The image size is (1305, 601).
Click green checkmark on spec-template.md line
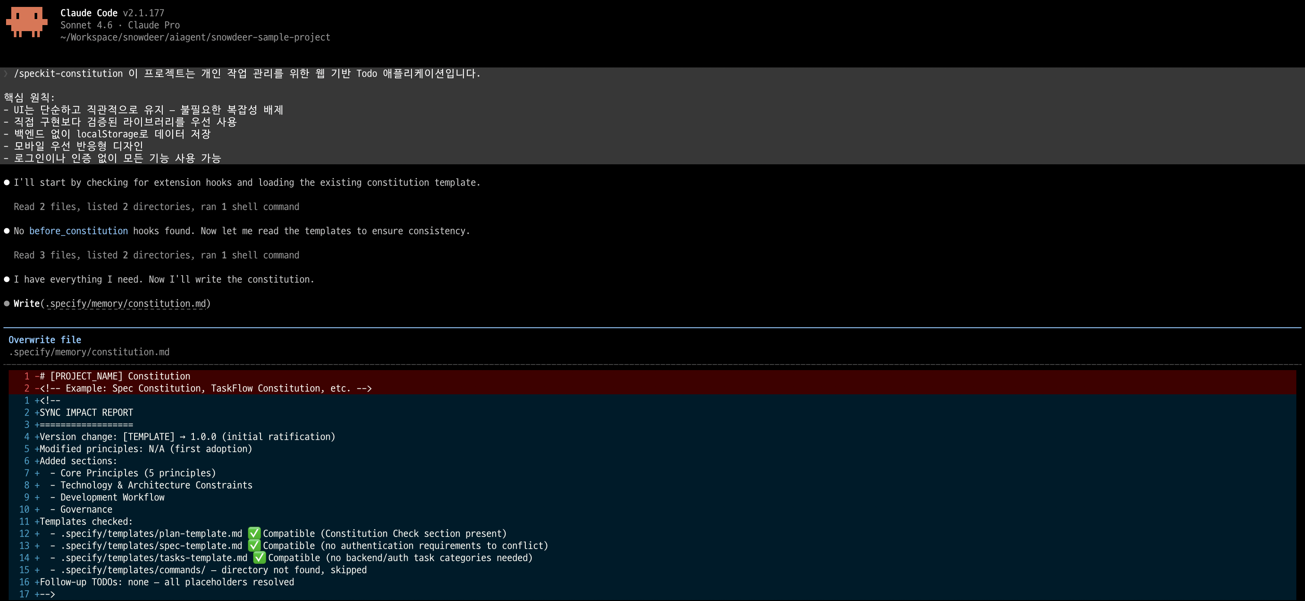click(x=254, y=546)
